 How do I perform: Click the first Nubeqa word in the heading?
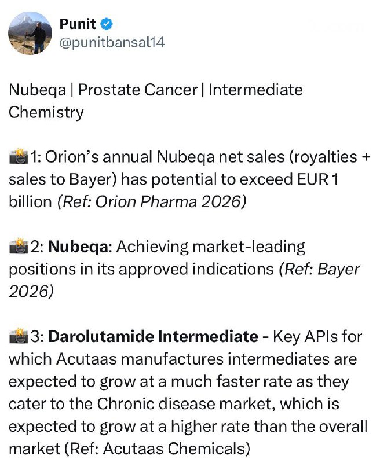pos(38,90)
